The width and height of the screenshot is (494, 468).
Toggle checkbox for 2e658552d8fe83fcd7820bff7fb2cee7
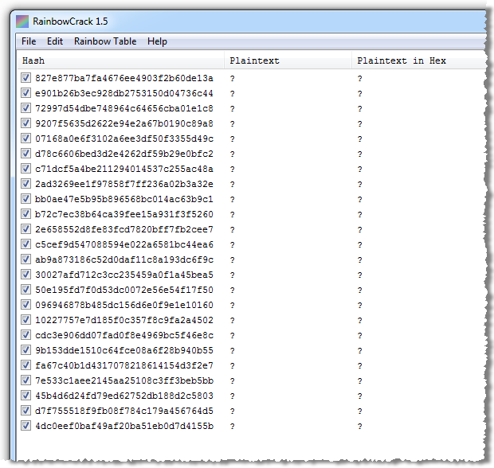coord(25,228)
